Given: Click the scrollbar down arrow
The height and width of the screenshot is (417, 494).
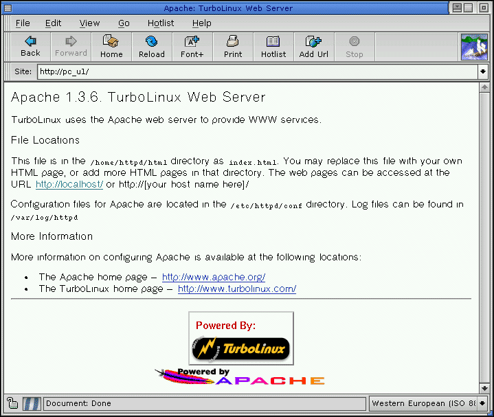Looking at the screenshot, I should tap(484, 388).
